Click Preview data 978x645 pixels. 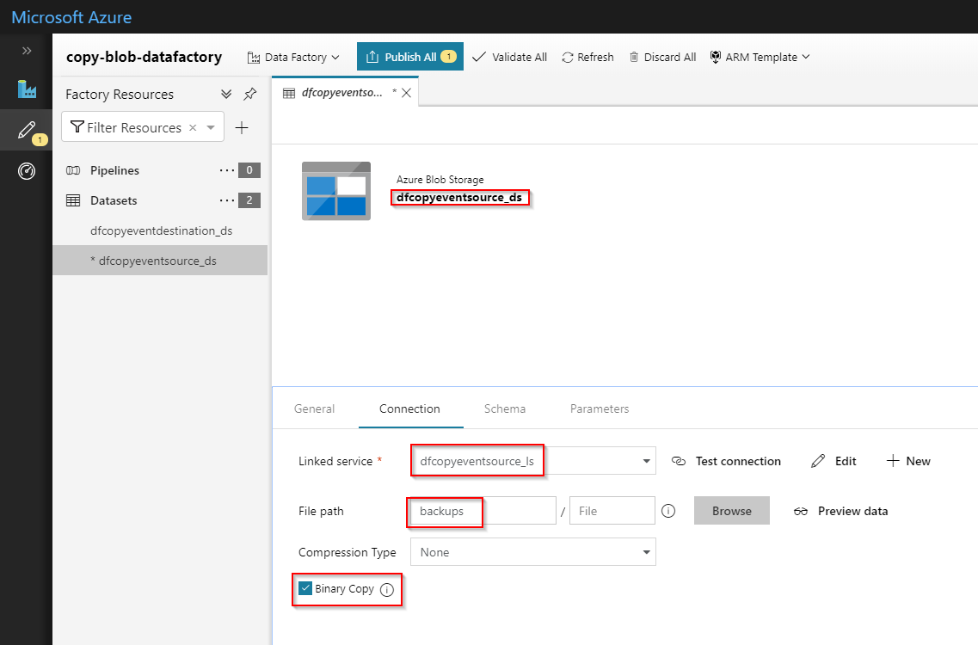click(840, 511)
